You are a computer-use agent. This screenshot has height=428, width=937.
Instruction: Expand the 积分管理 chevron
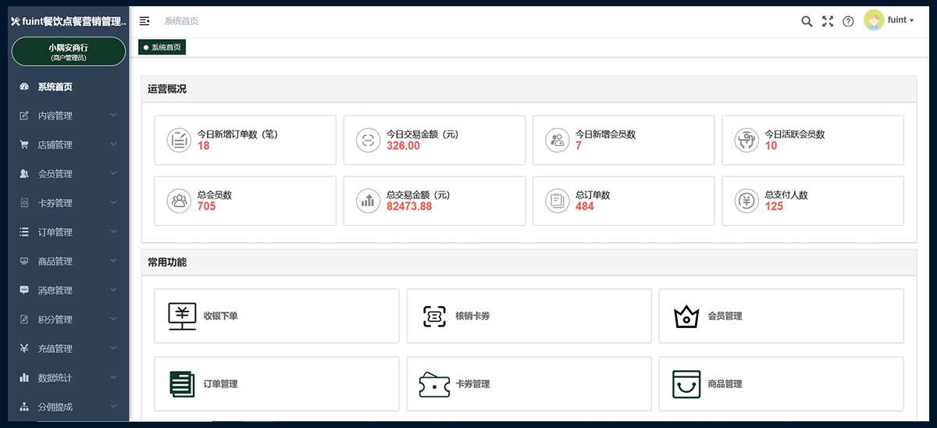114,319
